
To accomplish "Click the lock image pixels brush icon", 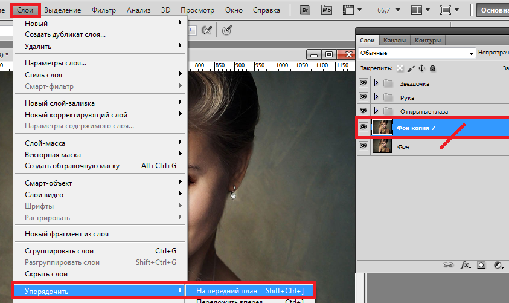I will click(x=411, y=68).
